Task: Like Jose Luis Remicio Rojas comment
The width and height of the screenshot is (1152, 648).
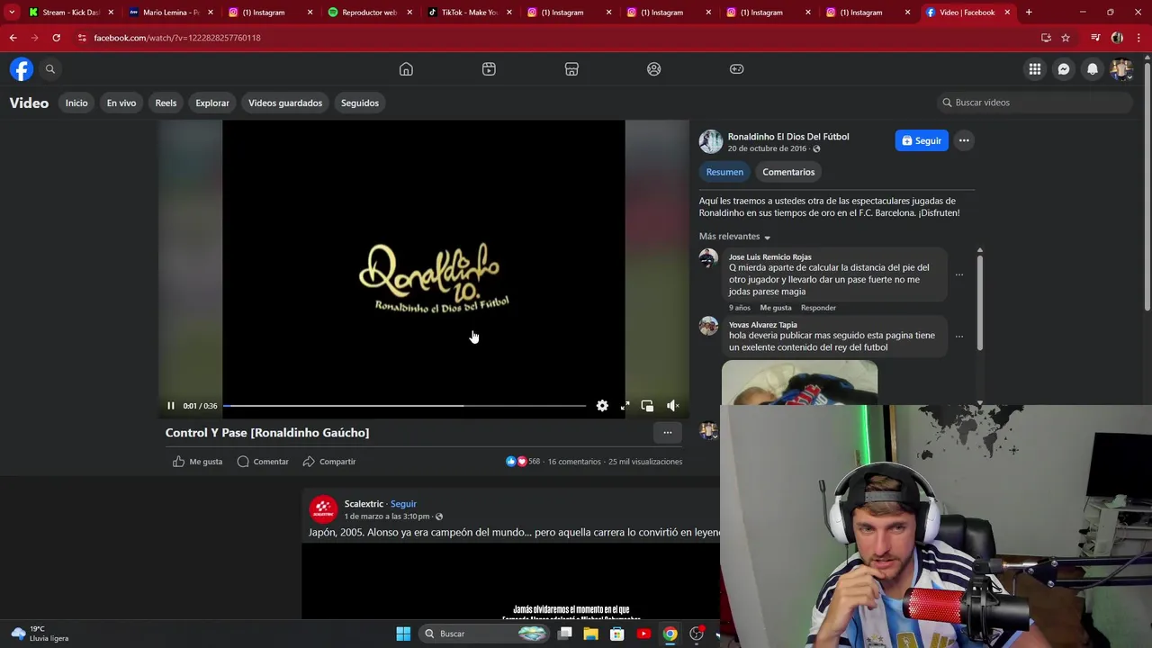Action: click(776, 308)
